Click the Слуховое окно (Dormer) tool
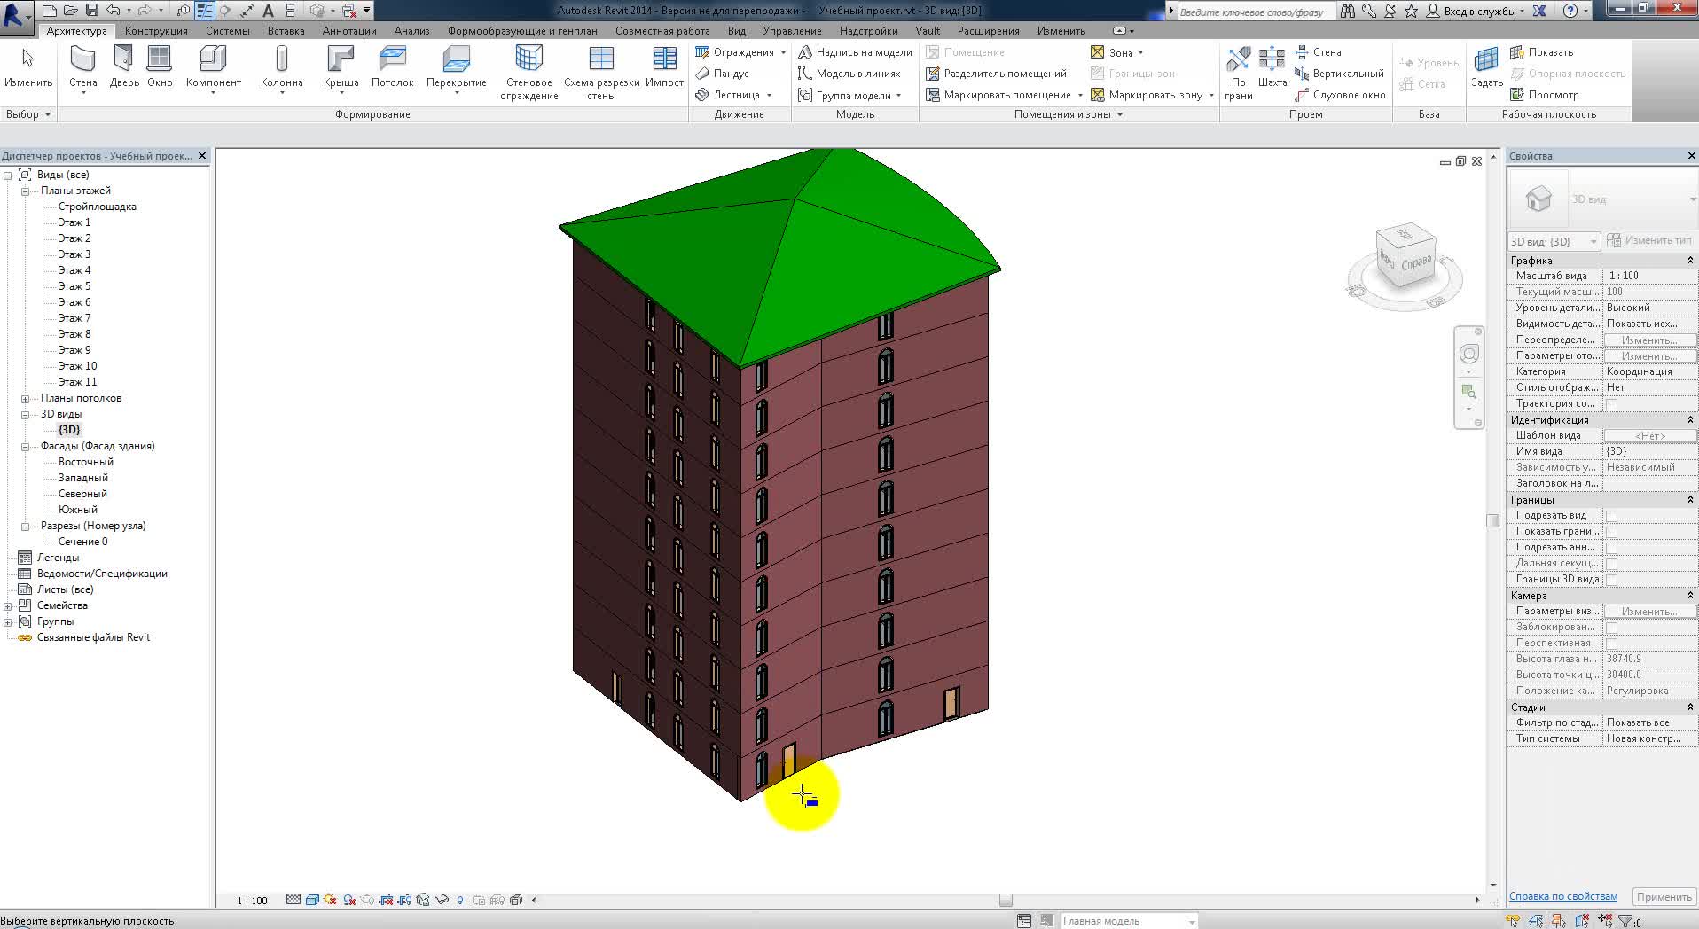This screenshot has width=1699, height=929. click(x=1340, y=95)
